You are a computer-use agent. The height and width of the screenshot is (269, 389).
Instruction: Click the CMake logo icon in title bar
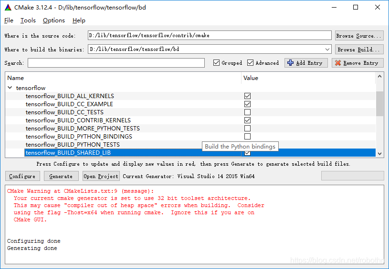click(8, 8)
